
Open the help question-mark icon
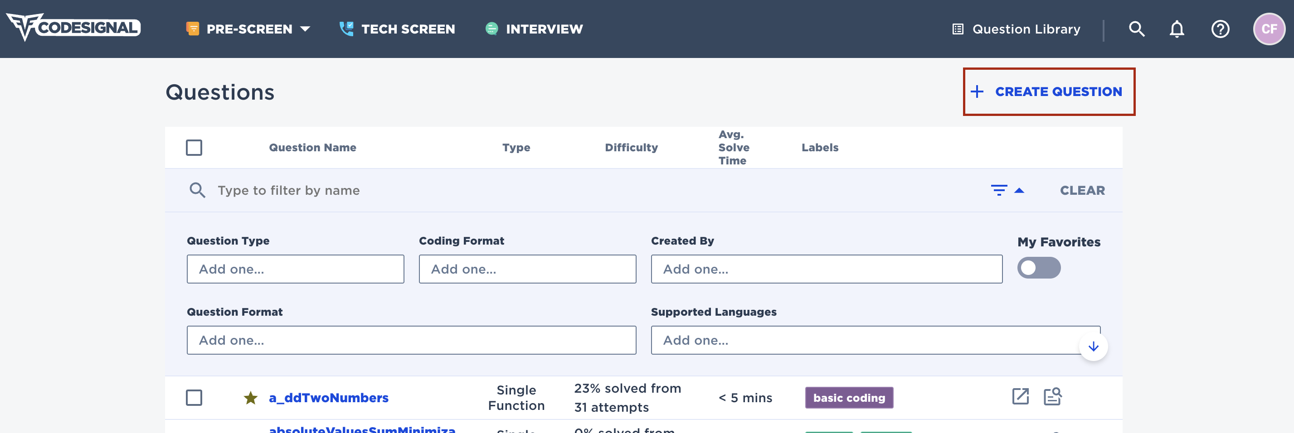tap(1220, 29)
